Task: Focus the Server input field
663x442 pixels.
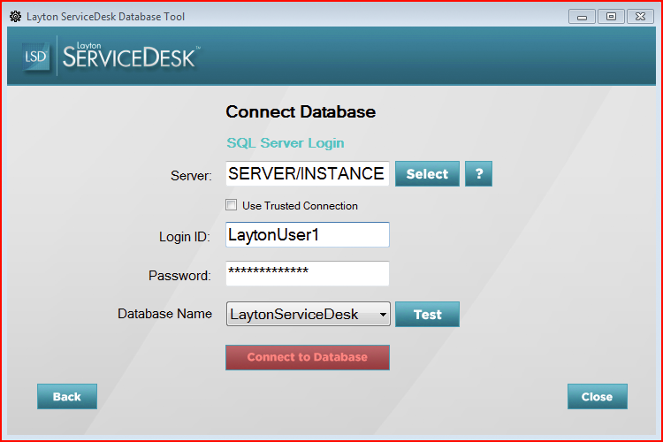Action: click(308, 173)
